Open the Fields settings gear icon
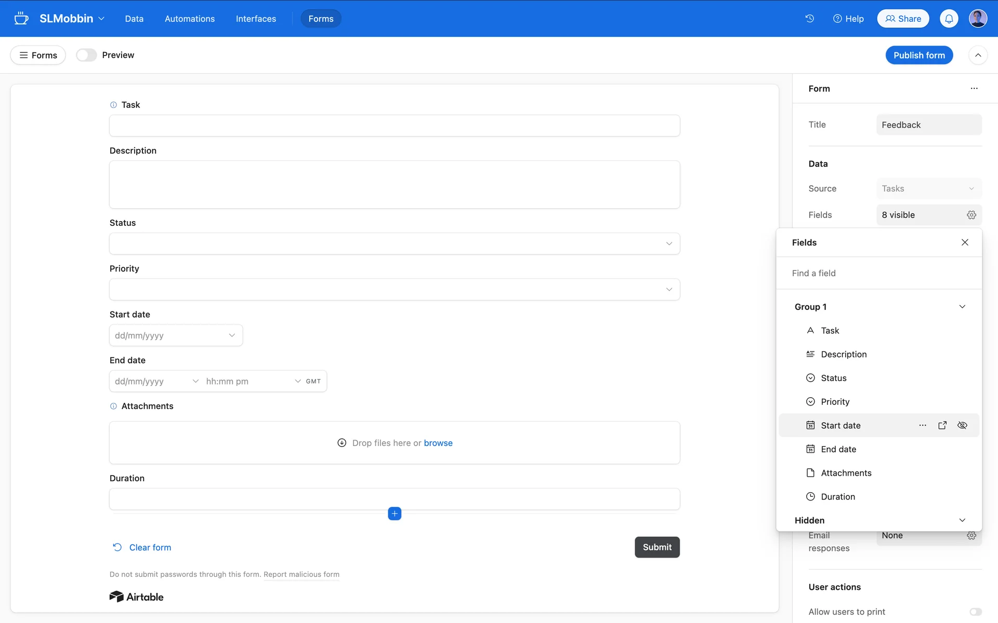Viewport: 998px width, 623px height. [971, 215]
